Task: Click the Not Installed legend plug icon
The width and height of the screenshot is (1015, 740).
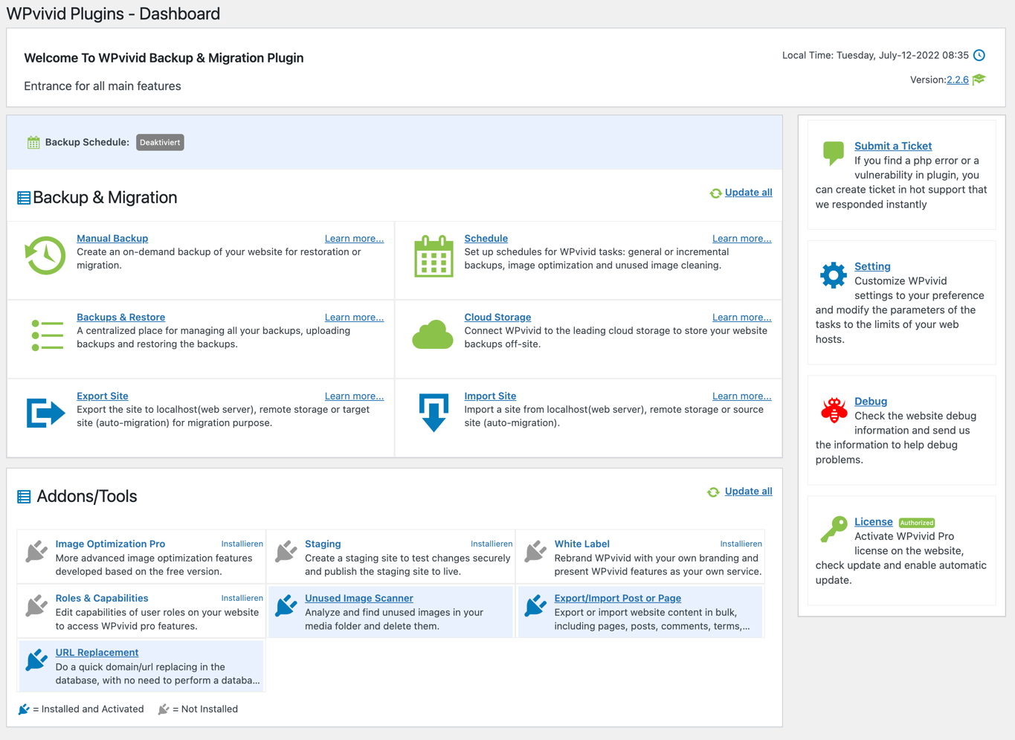Action: pyautogui.click(x=164, y=709)
